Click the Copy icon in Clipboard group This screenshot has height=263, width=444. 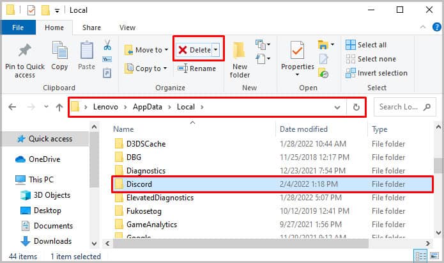59,51
